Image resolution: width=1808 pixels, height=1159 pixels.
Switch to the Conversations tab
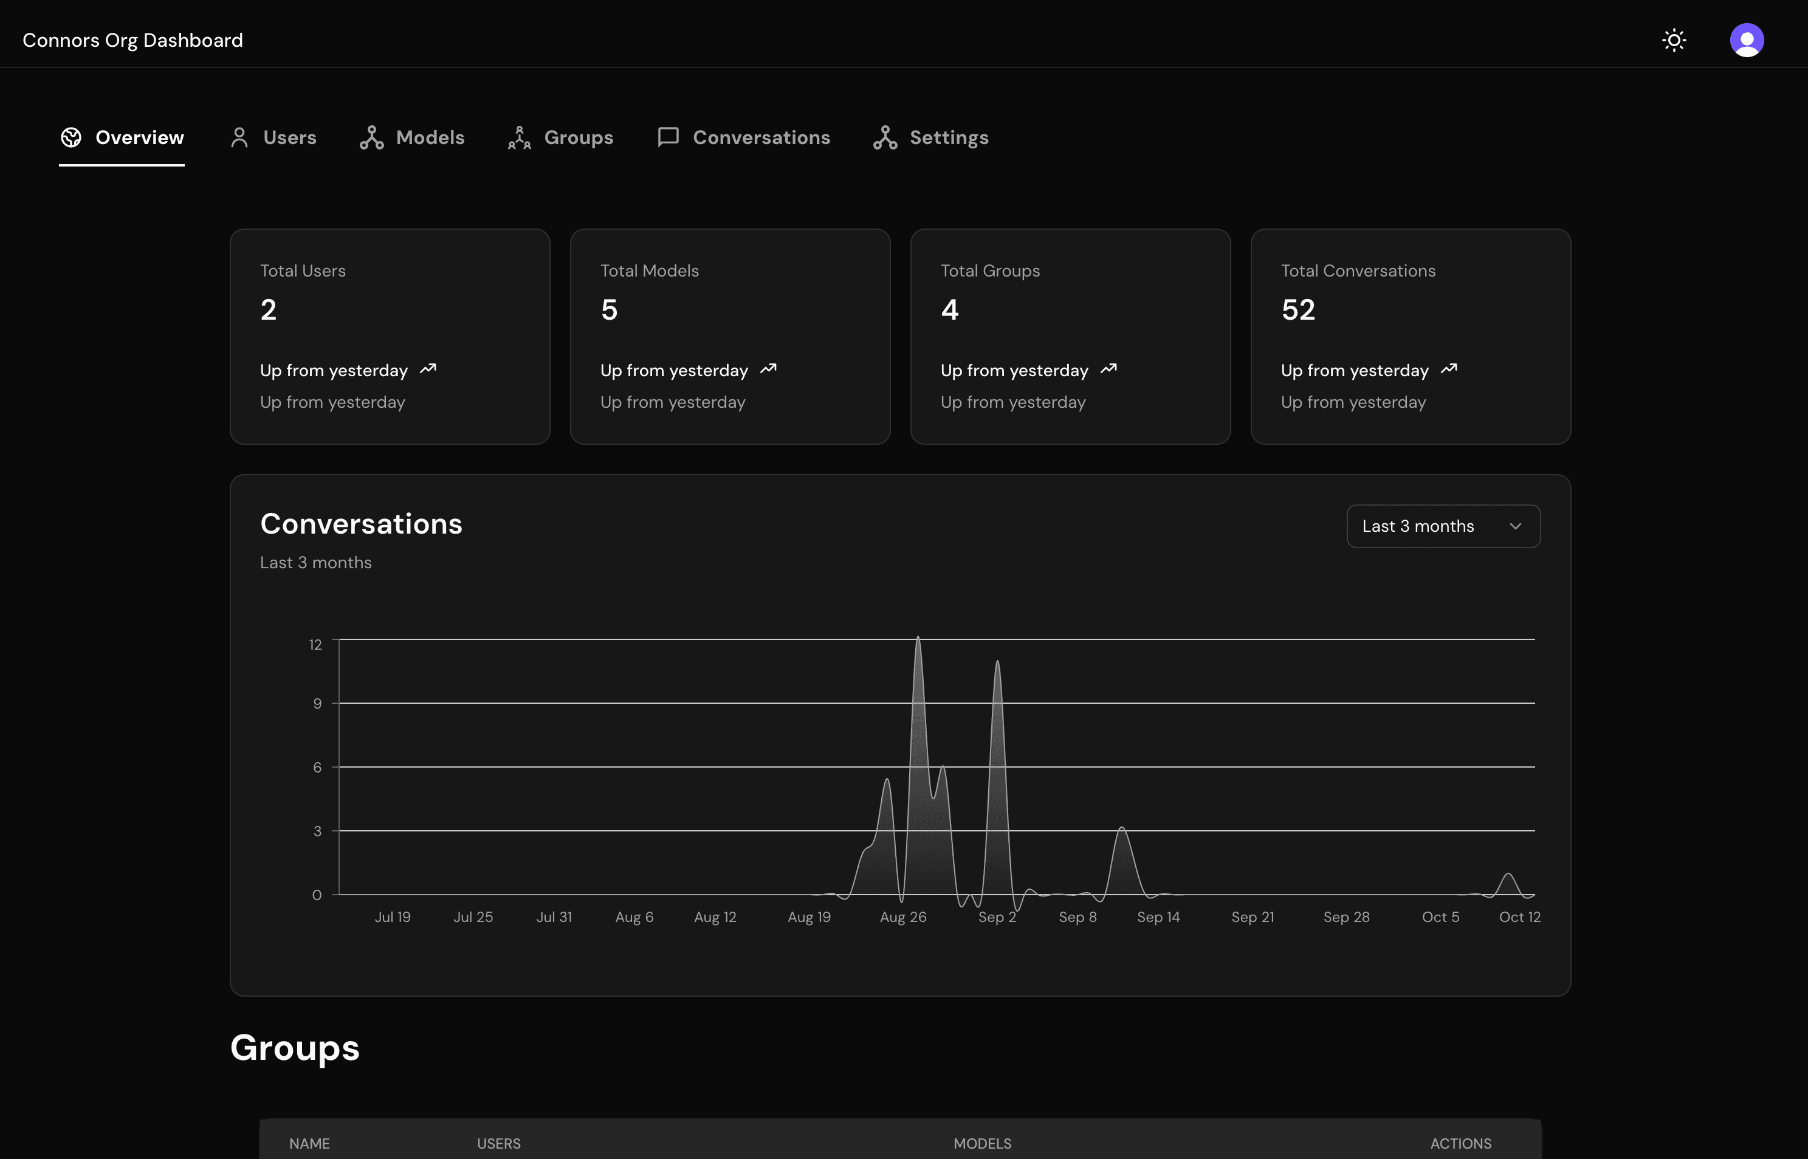(x=761, y=137)
